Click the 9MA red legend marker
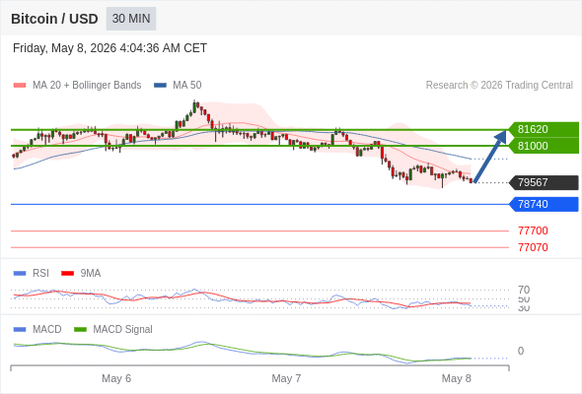 click(x=67, y=274)
